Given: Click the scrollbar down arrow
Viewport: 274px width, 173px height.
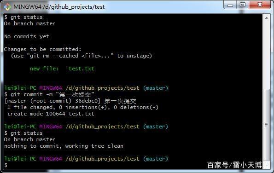Looking at the screenshot, I should tap(267, 165).
